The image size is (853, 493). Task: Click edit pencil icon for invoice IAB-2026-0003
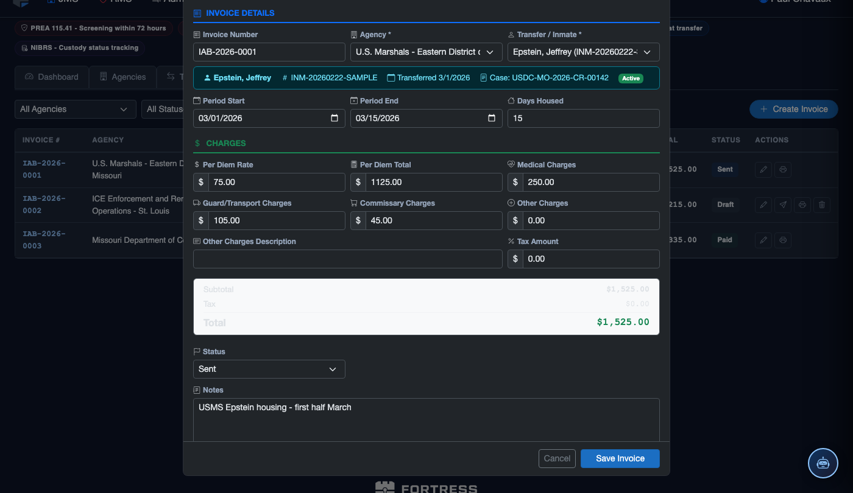[763, 240]
